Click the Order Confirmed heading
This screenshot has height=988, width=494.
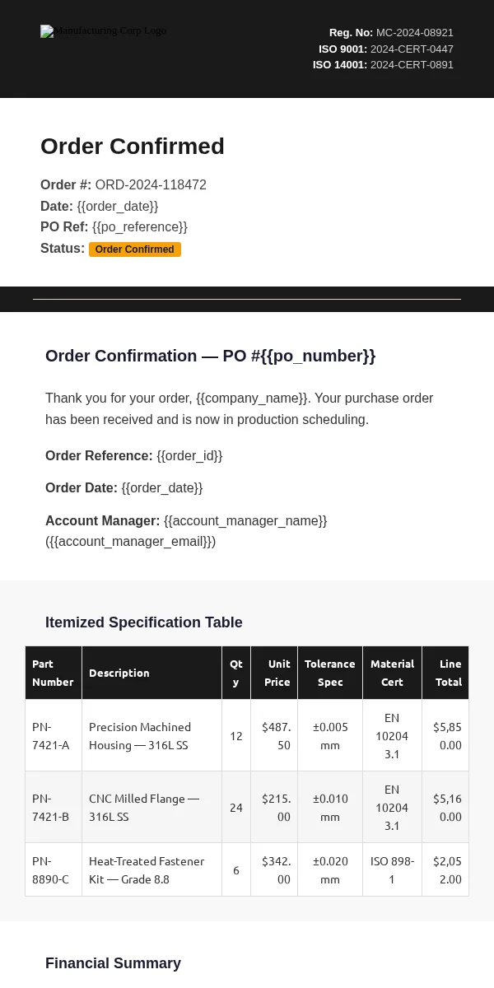pos(133,146)
